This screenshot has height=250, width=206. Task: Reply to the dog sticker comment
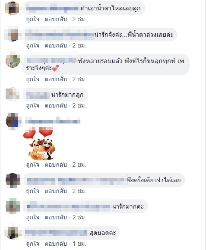tap(56, 165)
